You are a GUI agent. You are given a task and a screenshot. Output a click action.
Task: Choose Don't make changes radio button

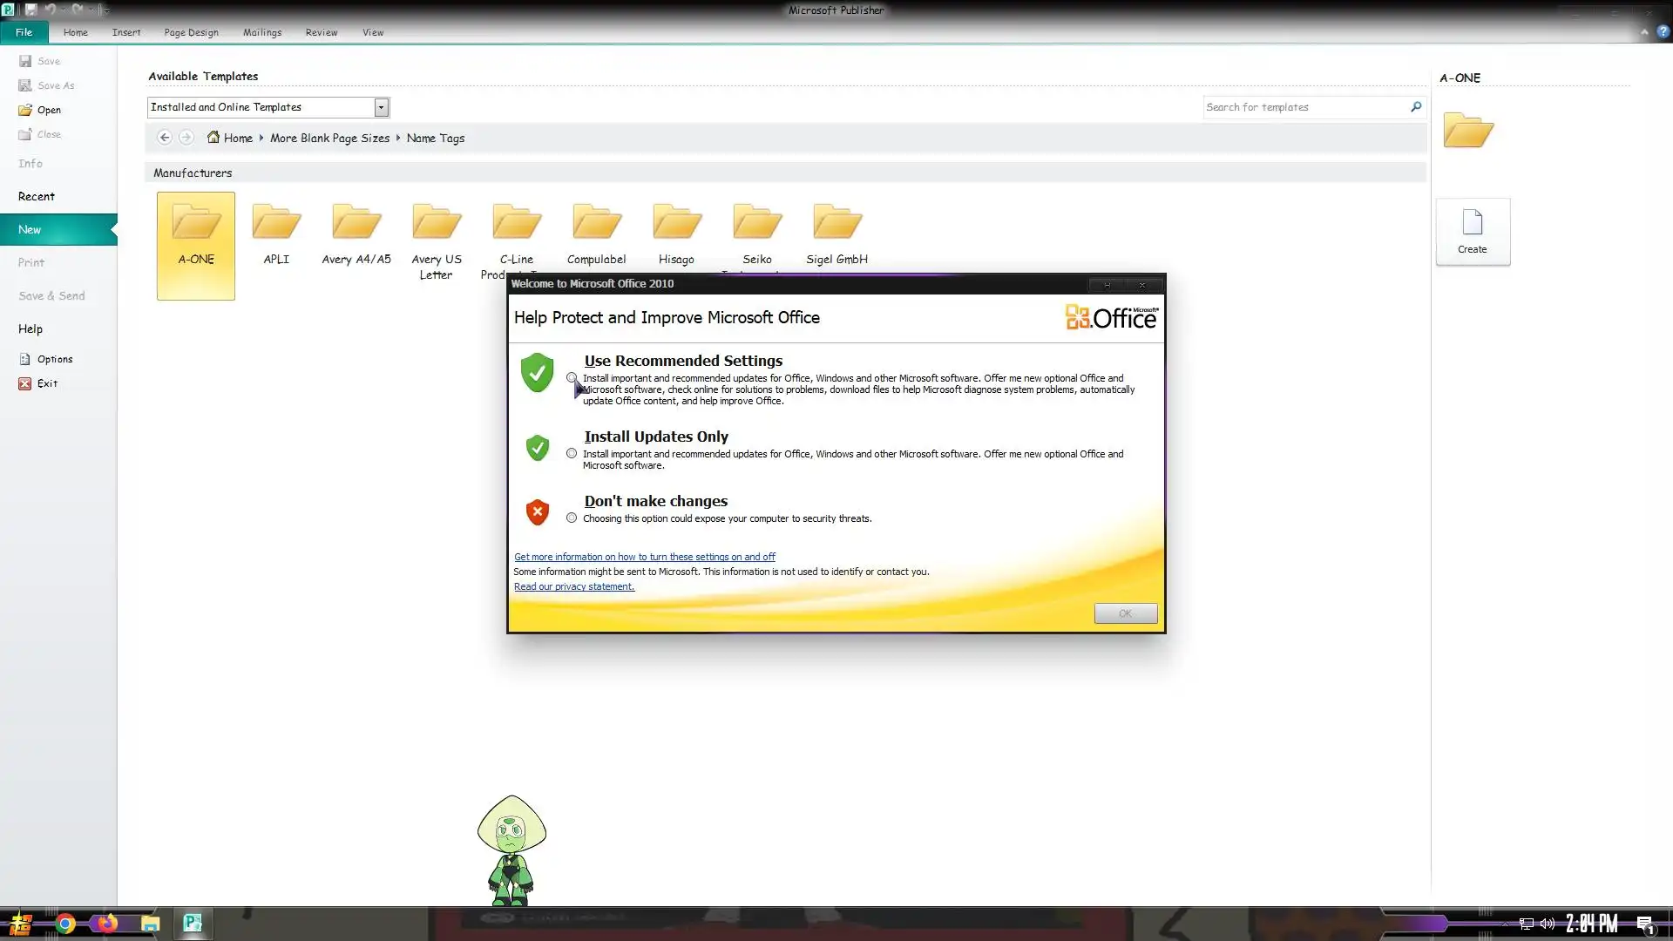[x=572, y=518]
